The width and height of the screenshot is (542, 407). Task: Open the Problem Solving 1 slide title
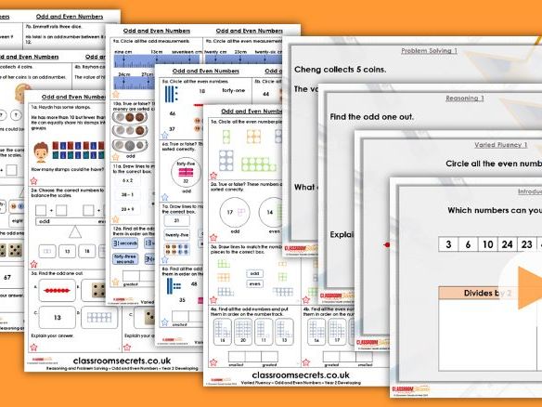[x=429, y=51]
